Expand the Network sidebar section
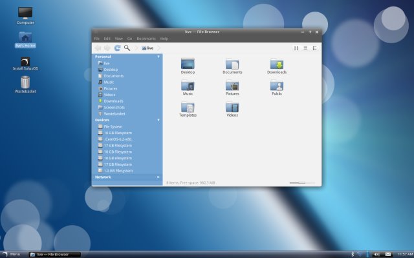Viewport: 414px width, 258px height. click(158, 177)
